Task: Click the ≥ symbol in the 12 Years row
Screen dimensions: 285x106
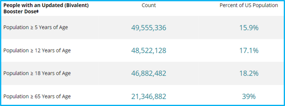Action: [31, 51]
